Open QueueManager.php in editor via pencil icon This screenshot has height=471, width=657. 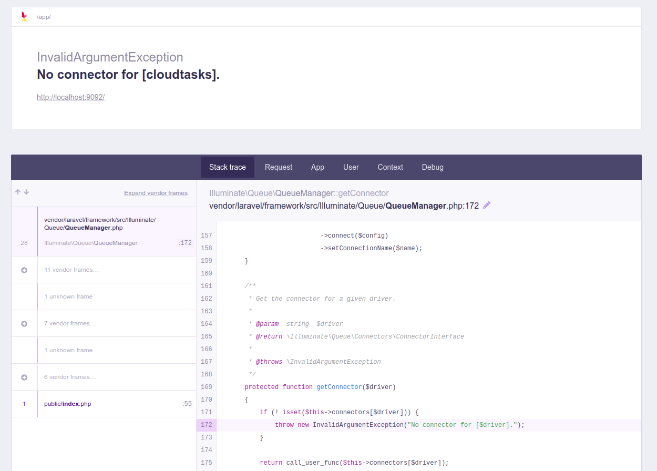[x=486, y=205]
